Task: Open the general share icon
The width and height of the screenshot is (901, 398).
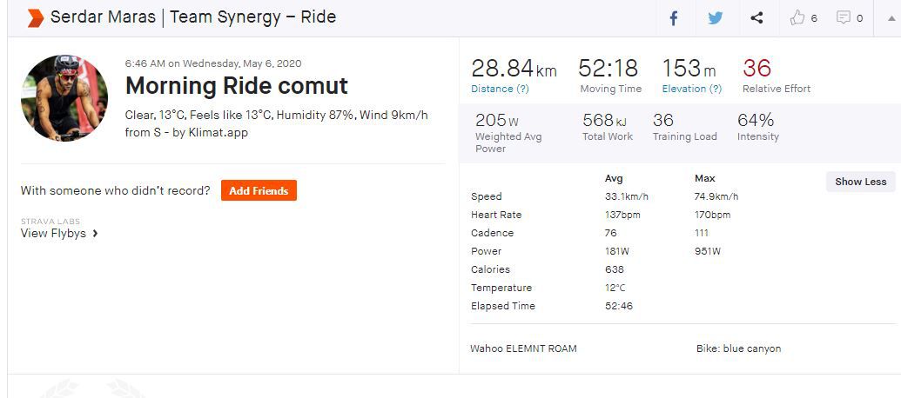Action: click(756, 18)
